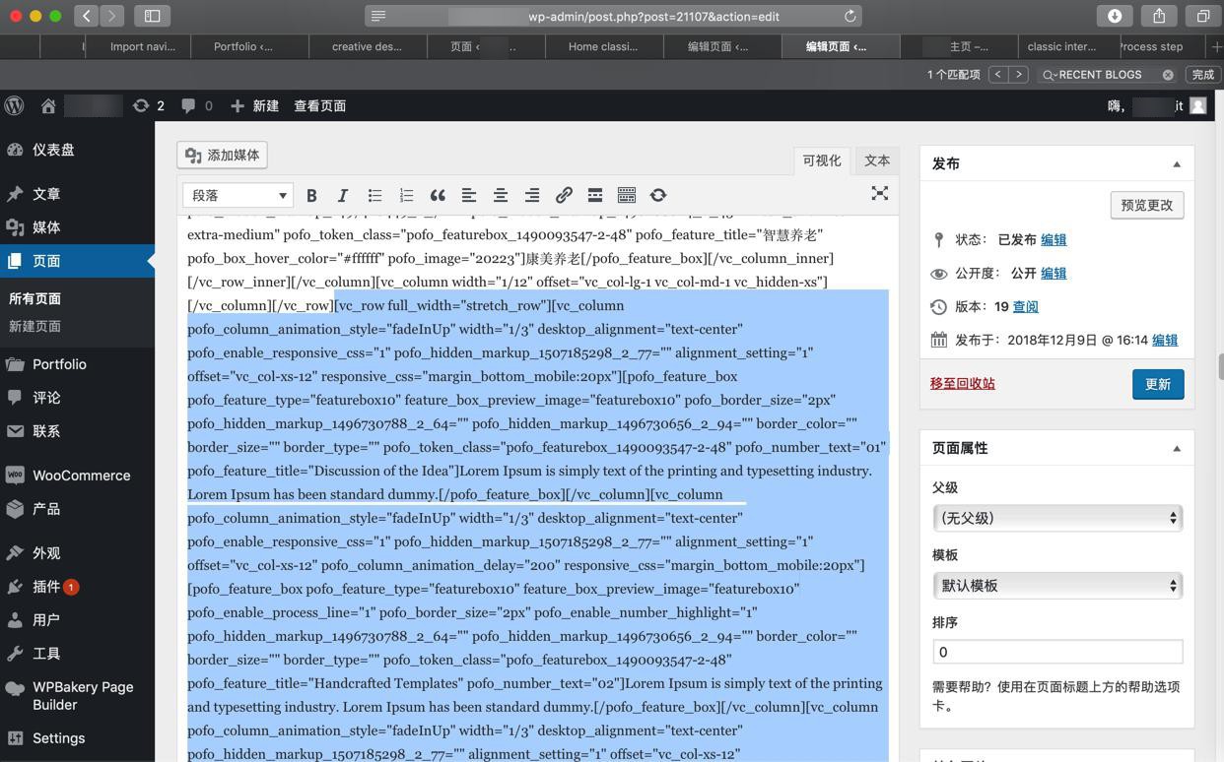1224x762 pixels.
Task: Click 移至回收站 move to trash link
Action: (x=963, y=384)
